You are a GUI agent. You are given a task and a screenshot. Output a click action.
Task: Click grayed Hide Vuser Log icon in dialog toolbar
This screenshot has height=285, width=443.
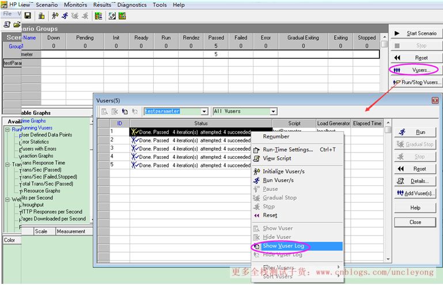pos(135,112)
